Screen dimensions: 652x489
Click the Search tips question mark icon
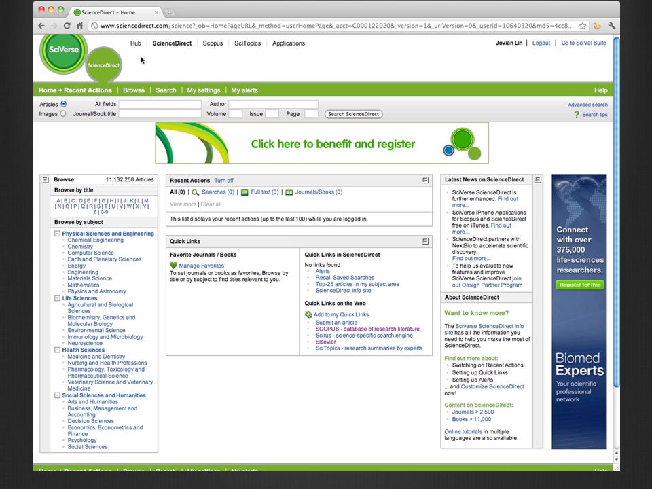[x=577, y=114]
